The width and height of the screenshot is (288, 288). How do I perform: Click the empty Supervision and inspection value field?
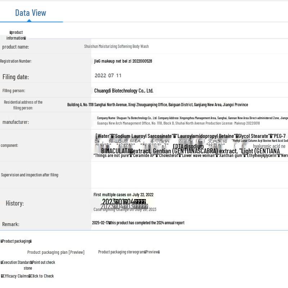click(x=189, y=175)
